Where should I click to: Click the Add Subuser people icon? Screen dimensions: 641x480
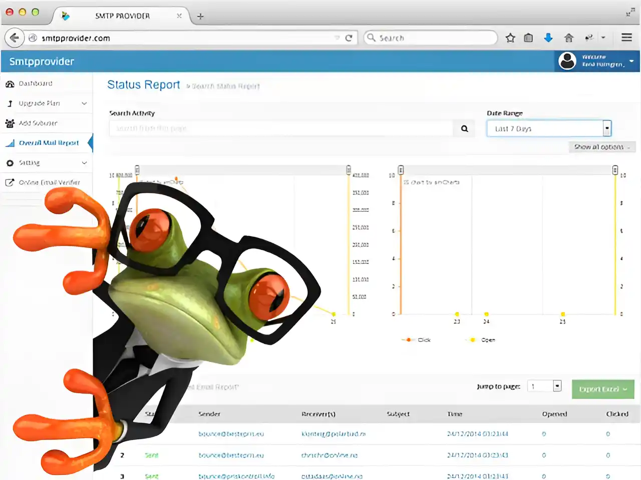(x=10, y=123)
